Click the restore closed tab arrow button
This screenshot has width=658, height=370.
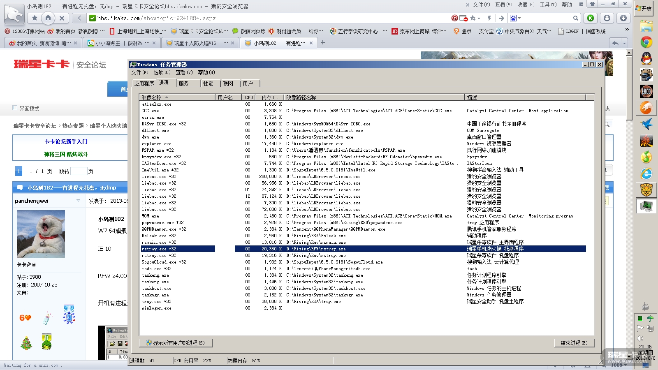coord(615,43)
